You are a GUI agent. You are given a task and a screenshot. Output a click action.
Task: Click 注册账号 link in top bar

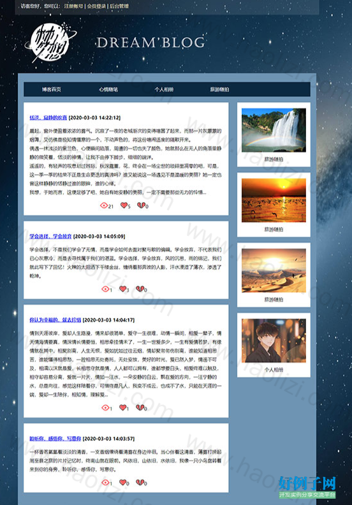pos(73,6)
